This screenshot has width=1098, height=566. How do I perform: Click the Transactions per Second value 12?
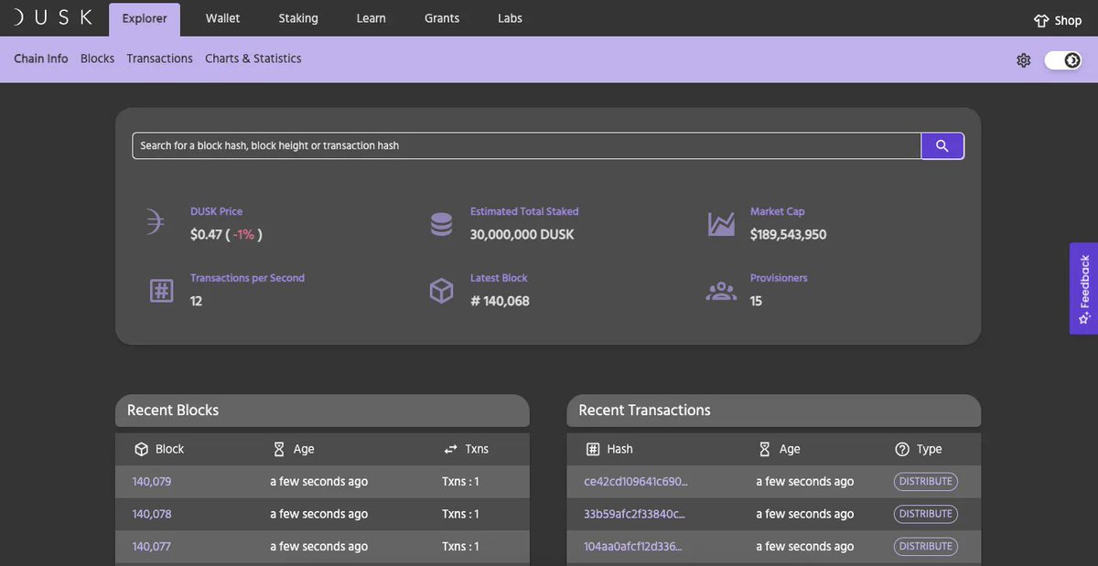pos(196,302)
